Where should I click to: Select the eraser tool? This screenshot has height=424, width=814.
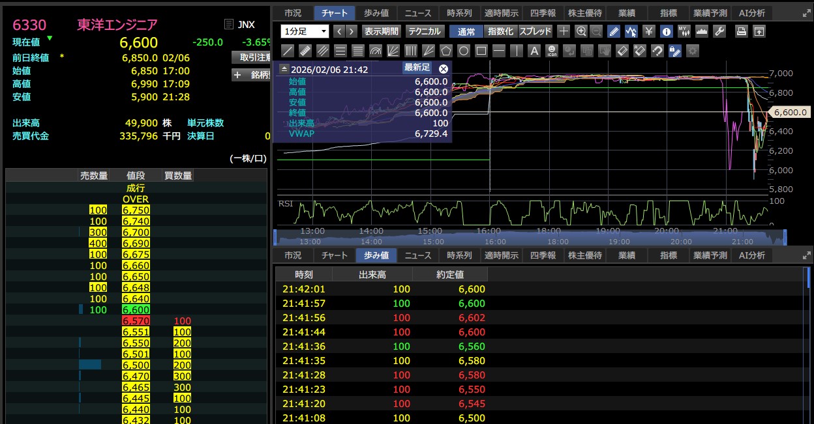[x=622, y=50]
